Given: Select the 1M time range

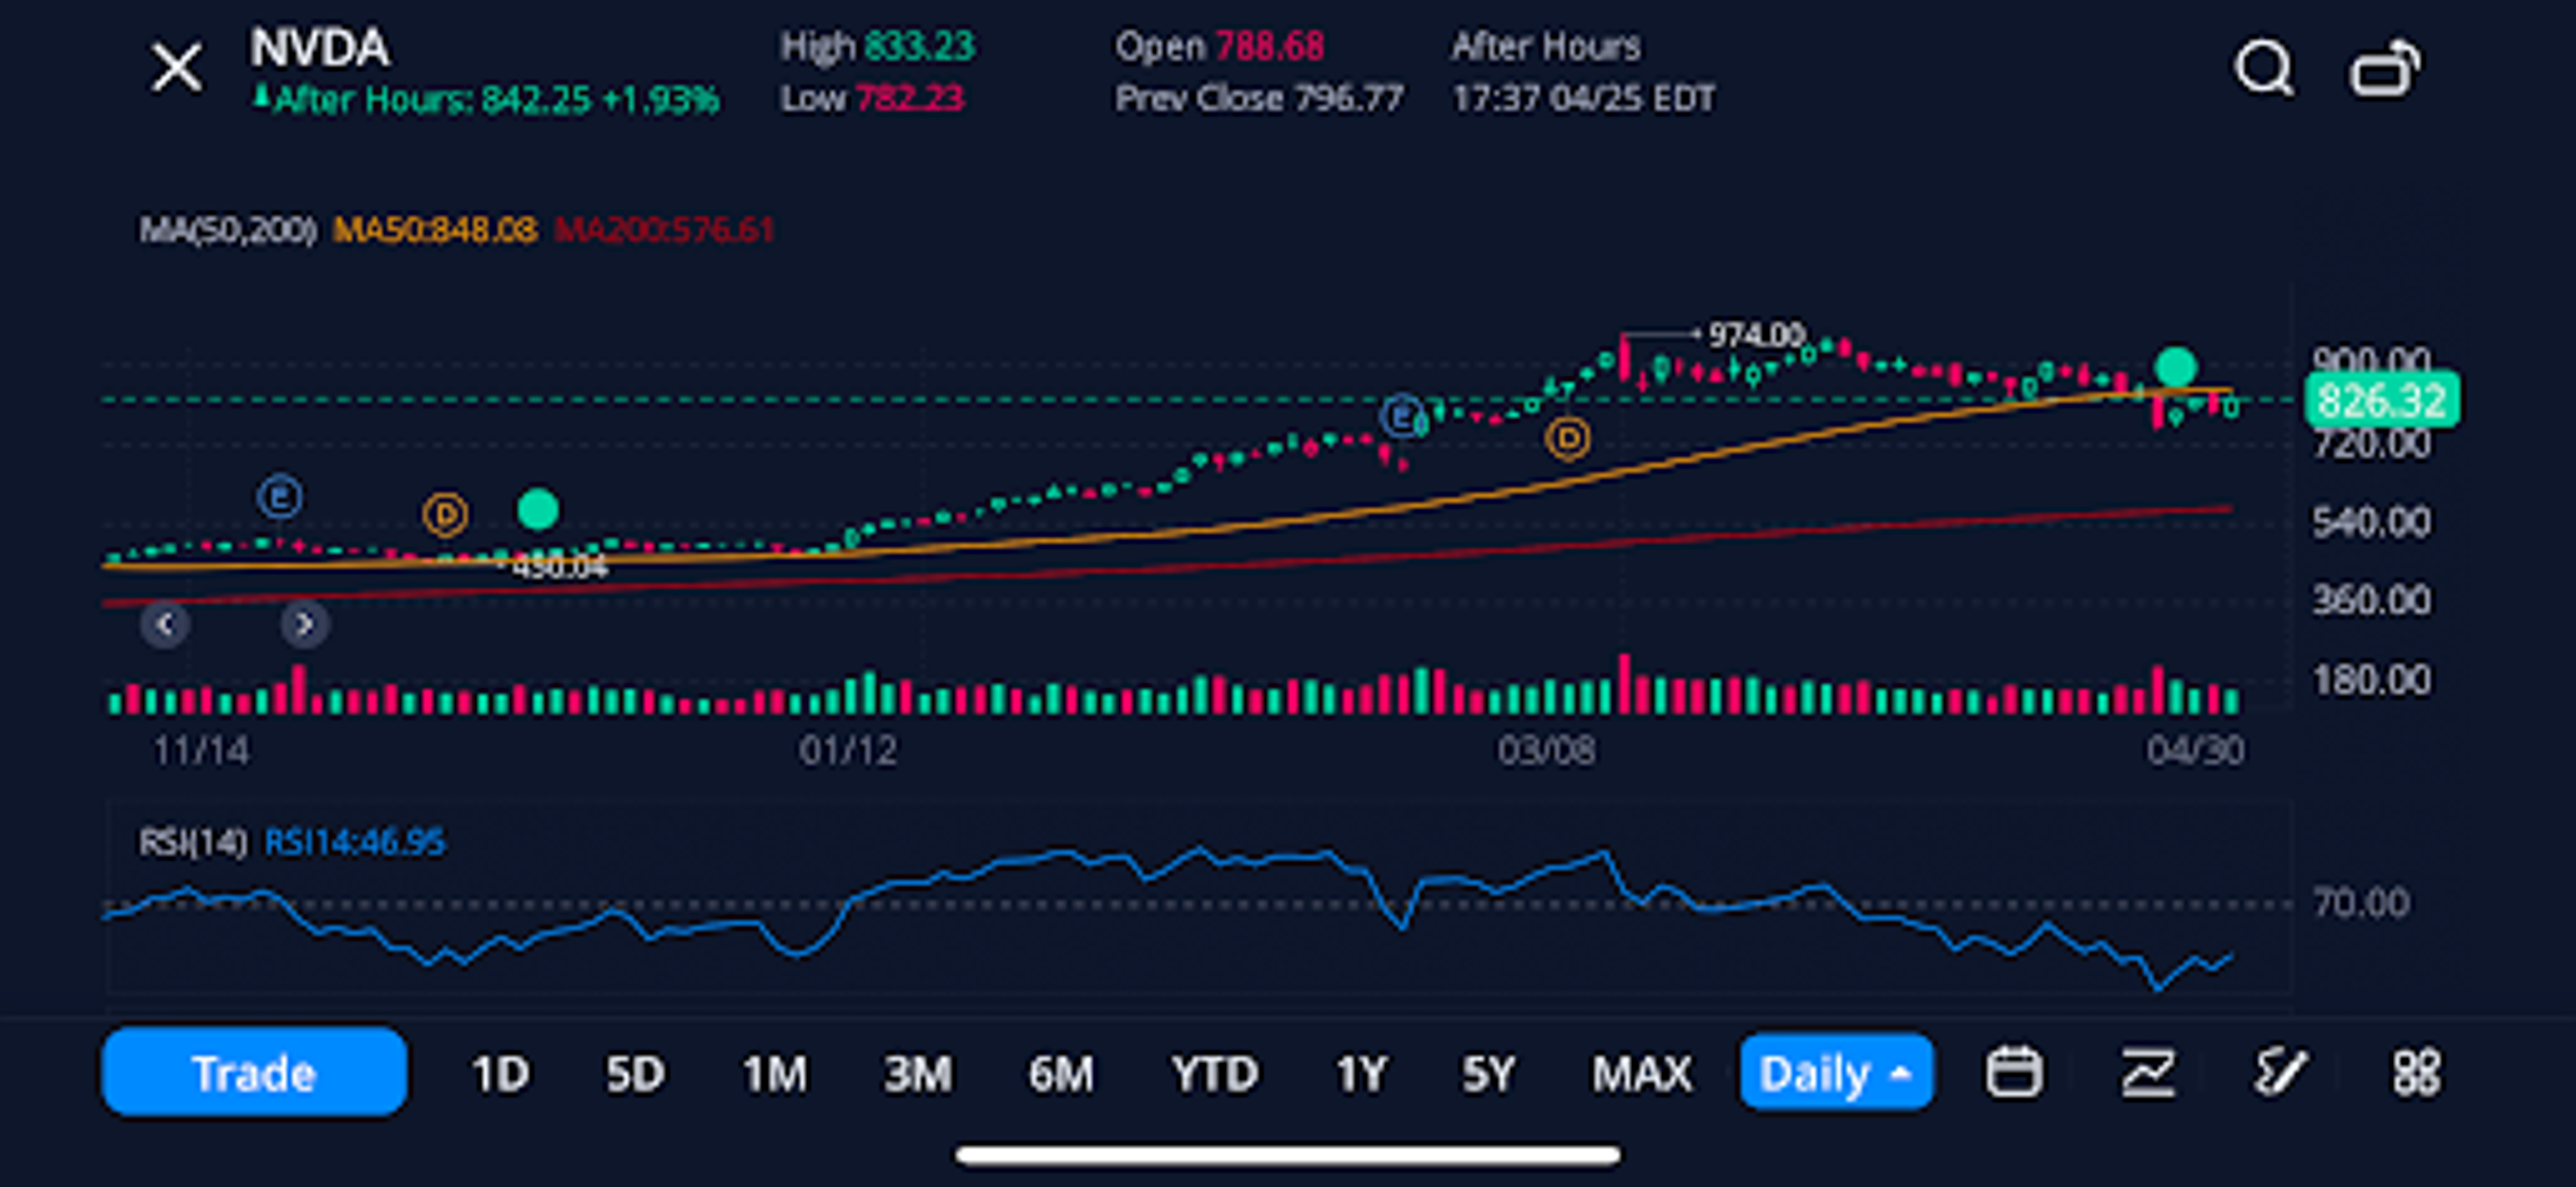Looking at the screenshot, I should coord(775,1074).
